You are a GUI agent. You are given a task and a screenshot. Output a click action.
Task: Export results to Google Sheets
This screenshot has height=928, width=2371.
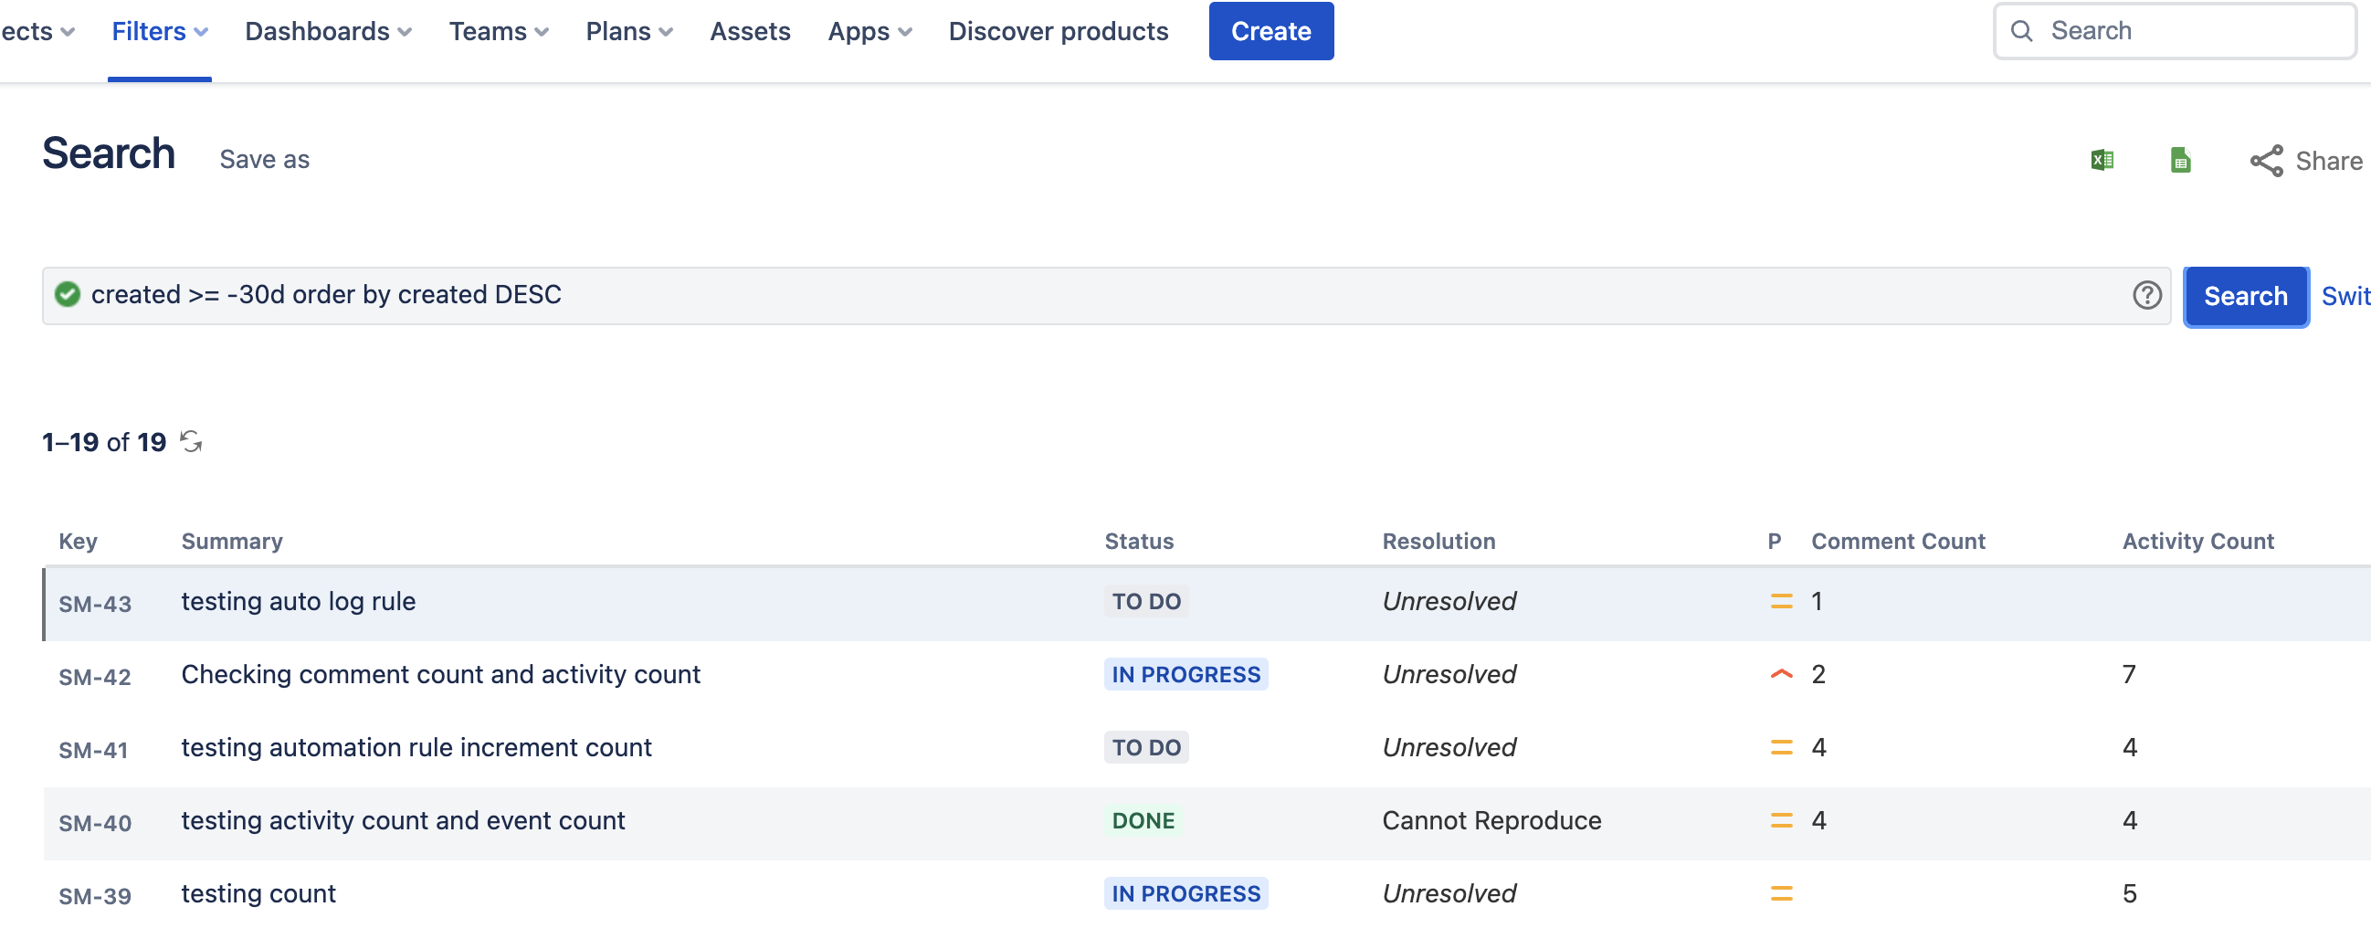2179,160
